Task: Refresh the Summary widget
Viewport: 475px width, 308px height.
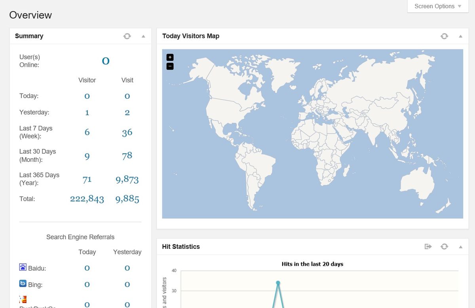Action: [127, 36]
